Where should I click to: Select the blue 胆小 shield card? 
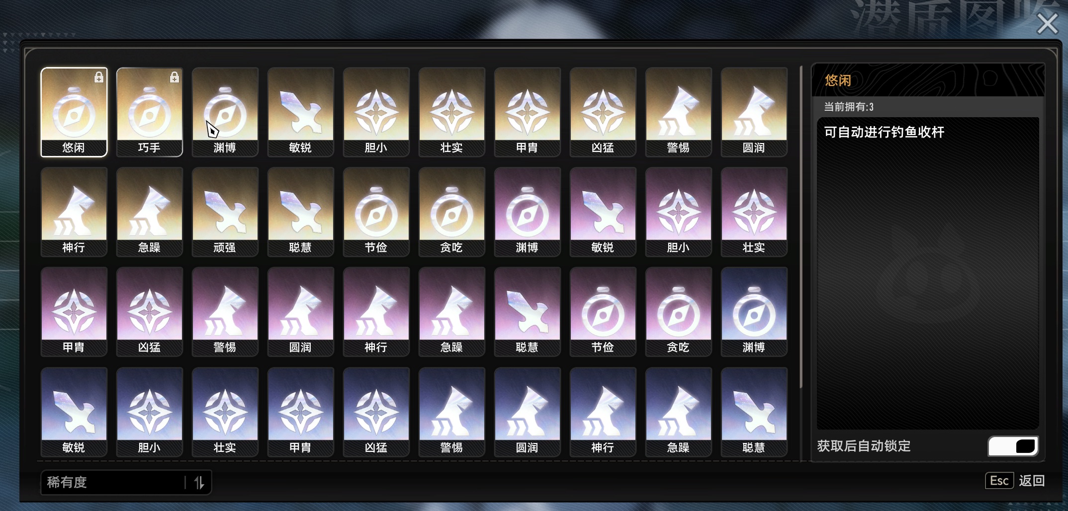pyautogui.click(x=149, y=412)
